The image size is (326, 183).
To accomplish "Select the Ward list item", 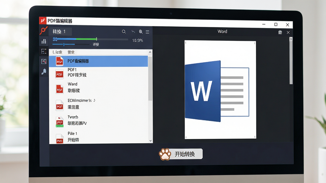I will pyautogui.click(x=98, y=87).
